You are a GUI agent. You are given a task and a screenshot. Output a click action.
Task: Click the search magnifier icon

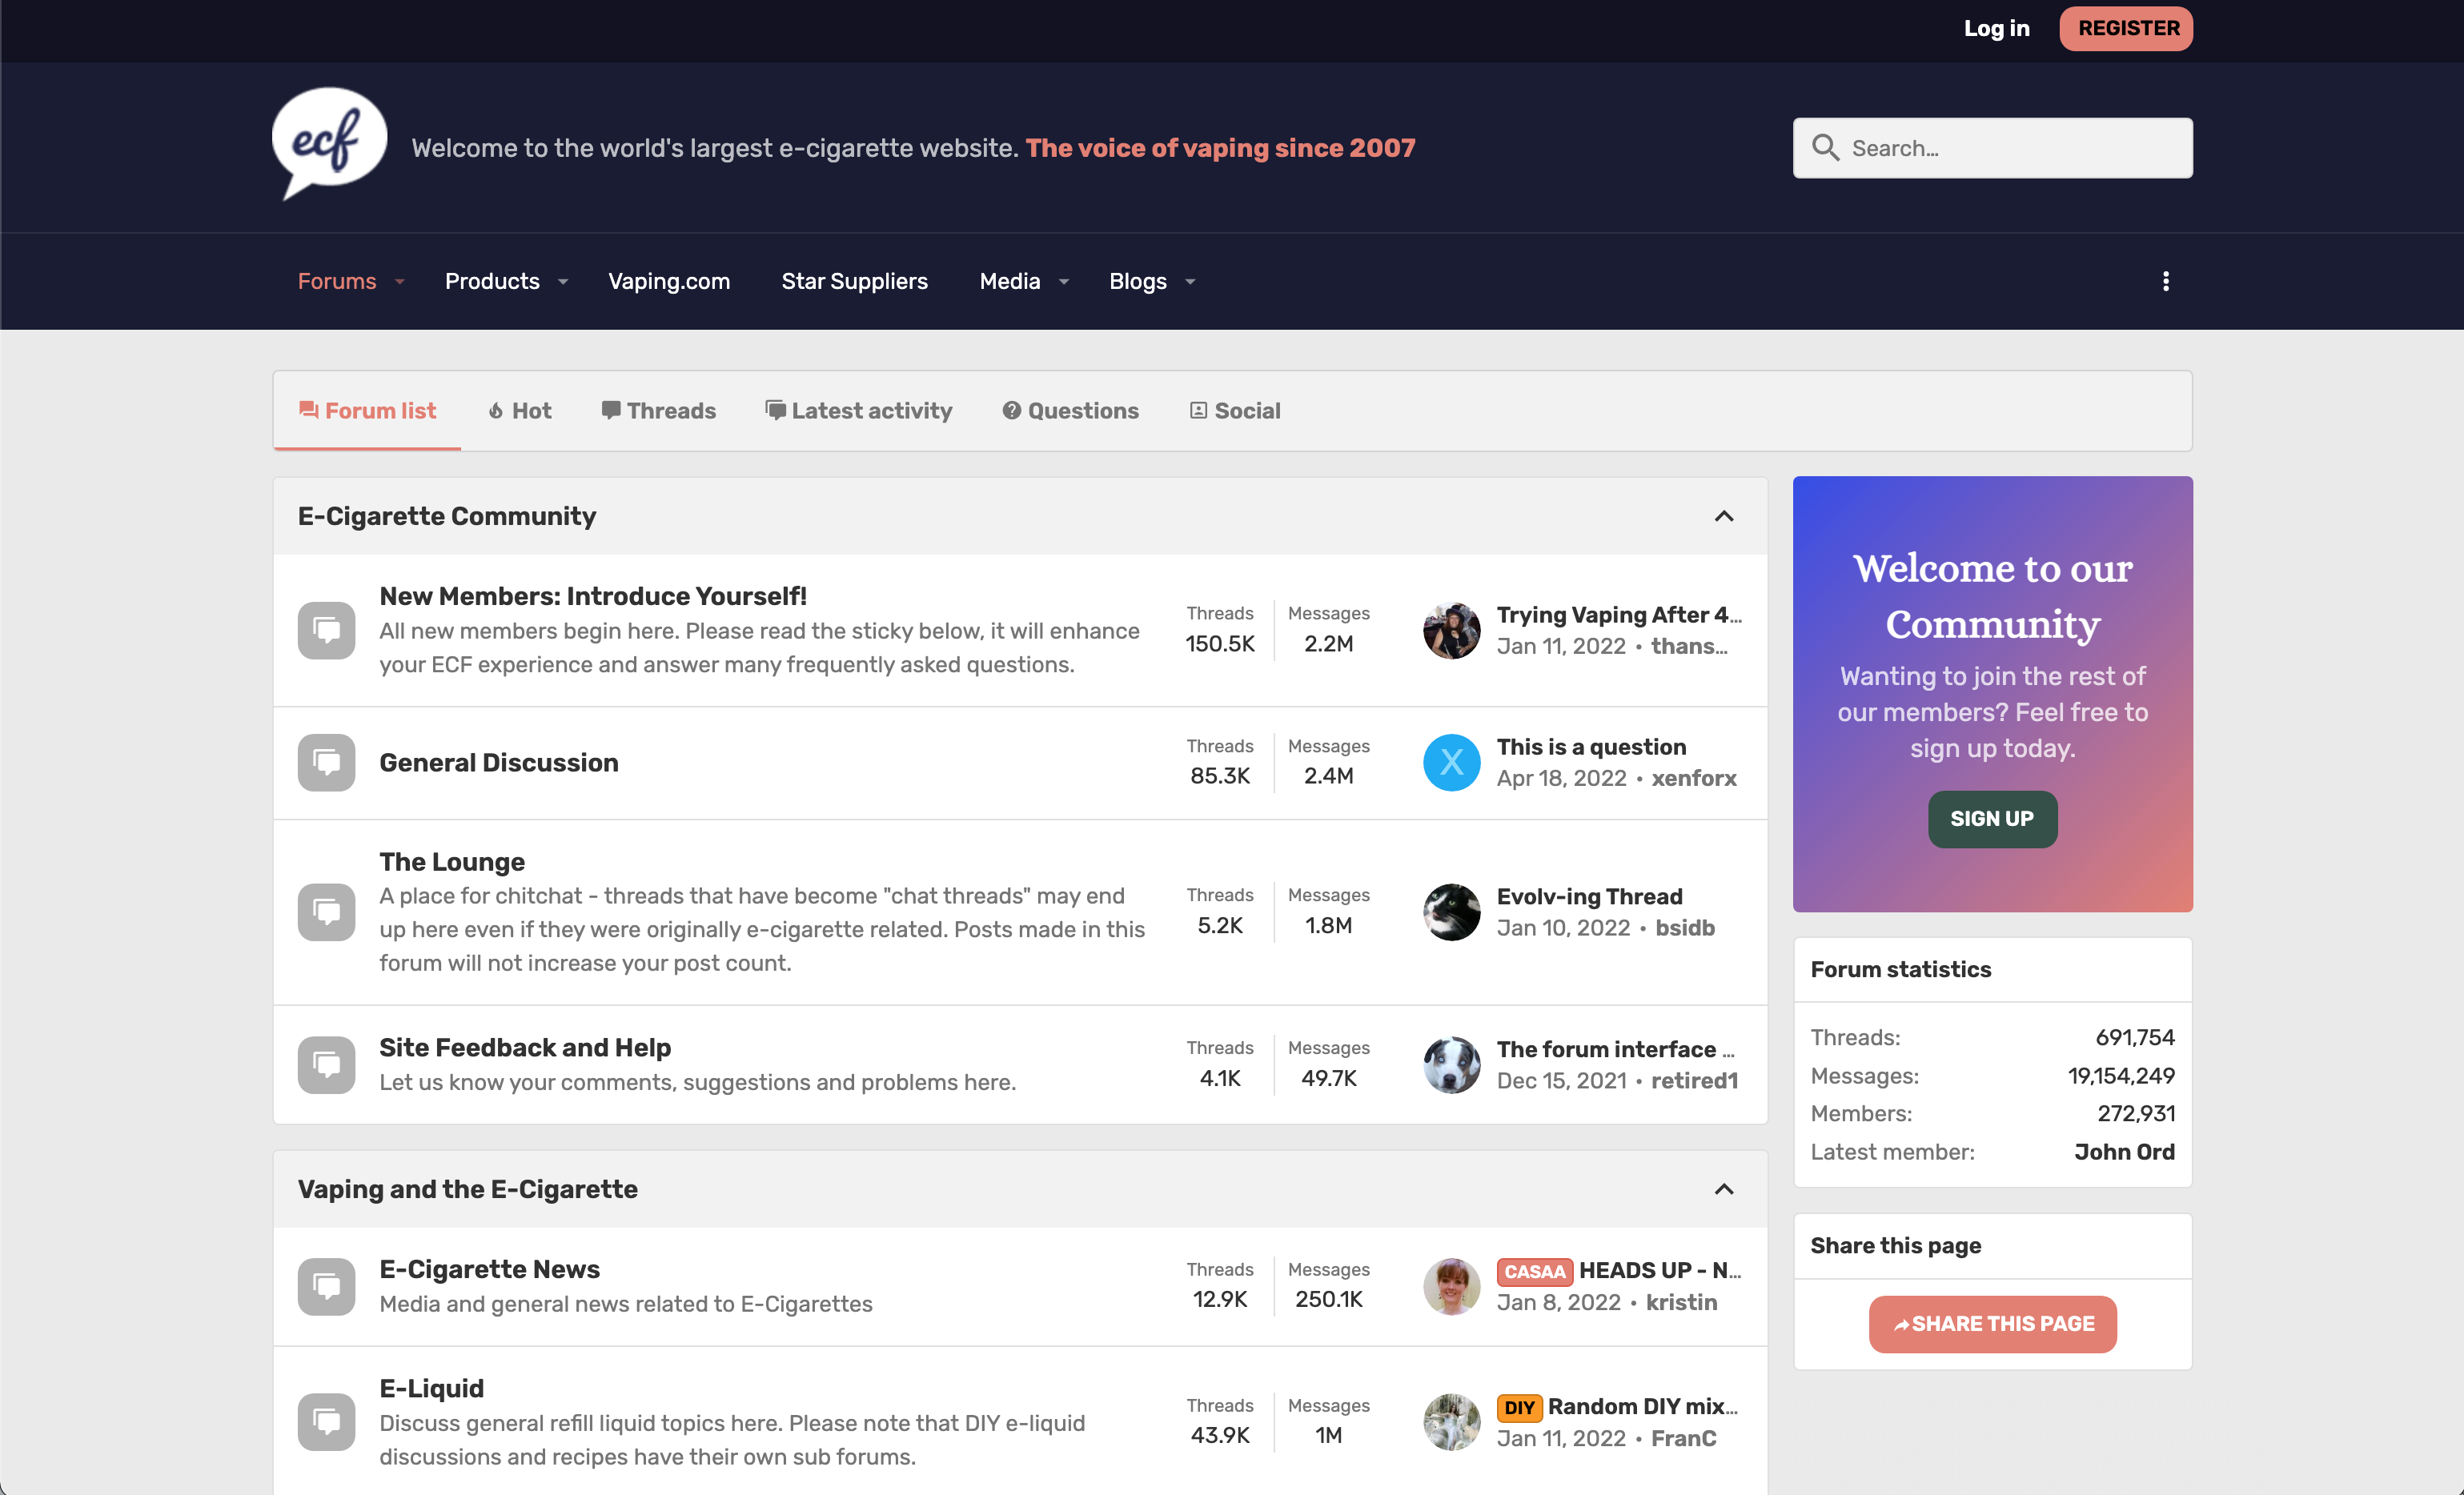tap(1825, 148)
